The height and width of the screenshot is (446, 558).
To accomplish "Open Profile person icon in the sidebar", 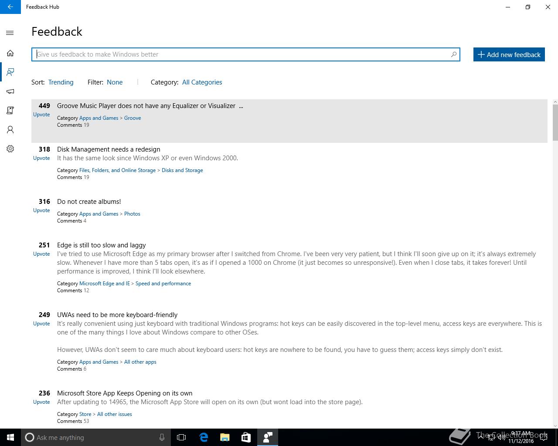I will pos(10,129).
